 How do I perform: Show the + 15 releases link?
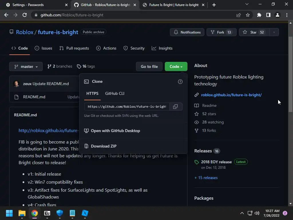click(206, 178)
